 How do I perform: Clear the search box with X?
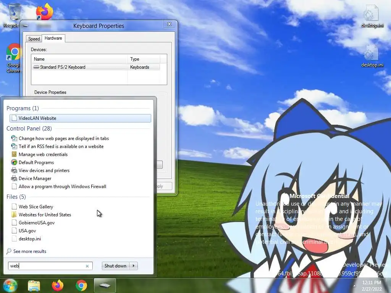[x=87, y=266]
